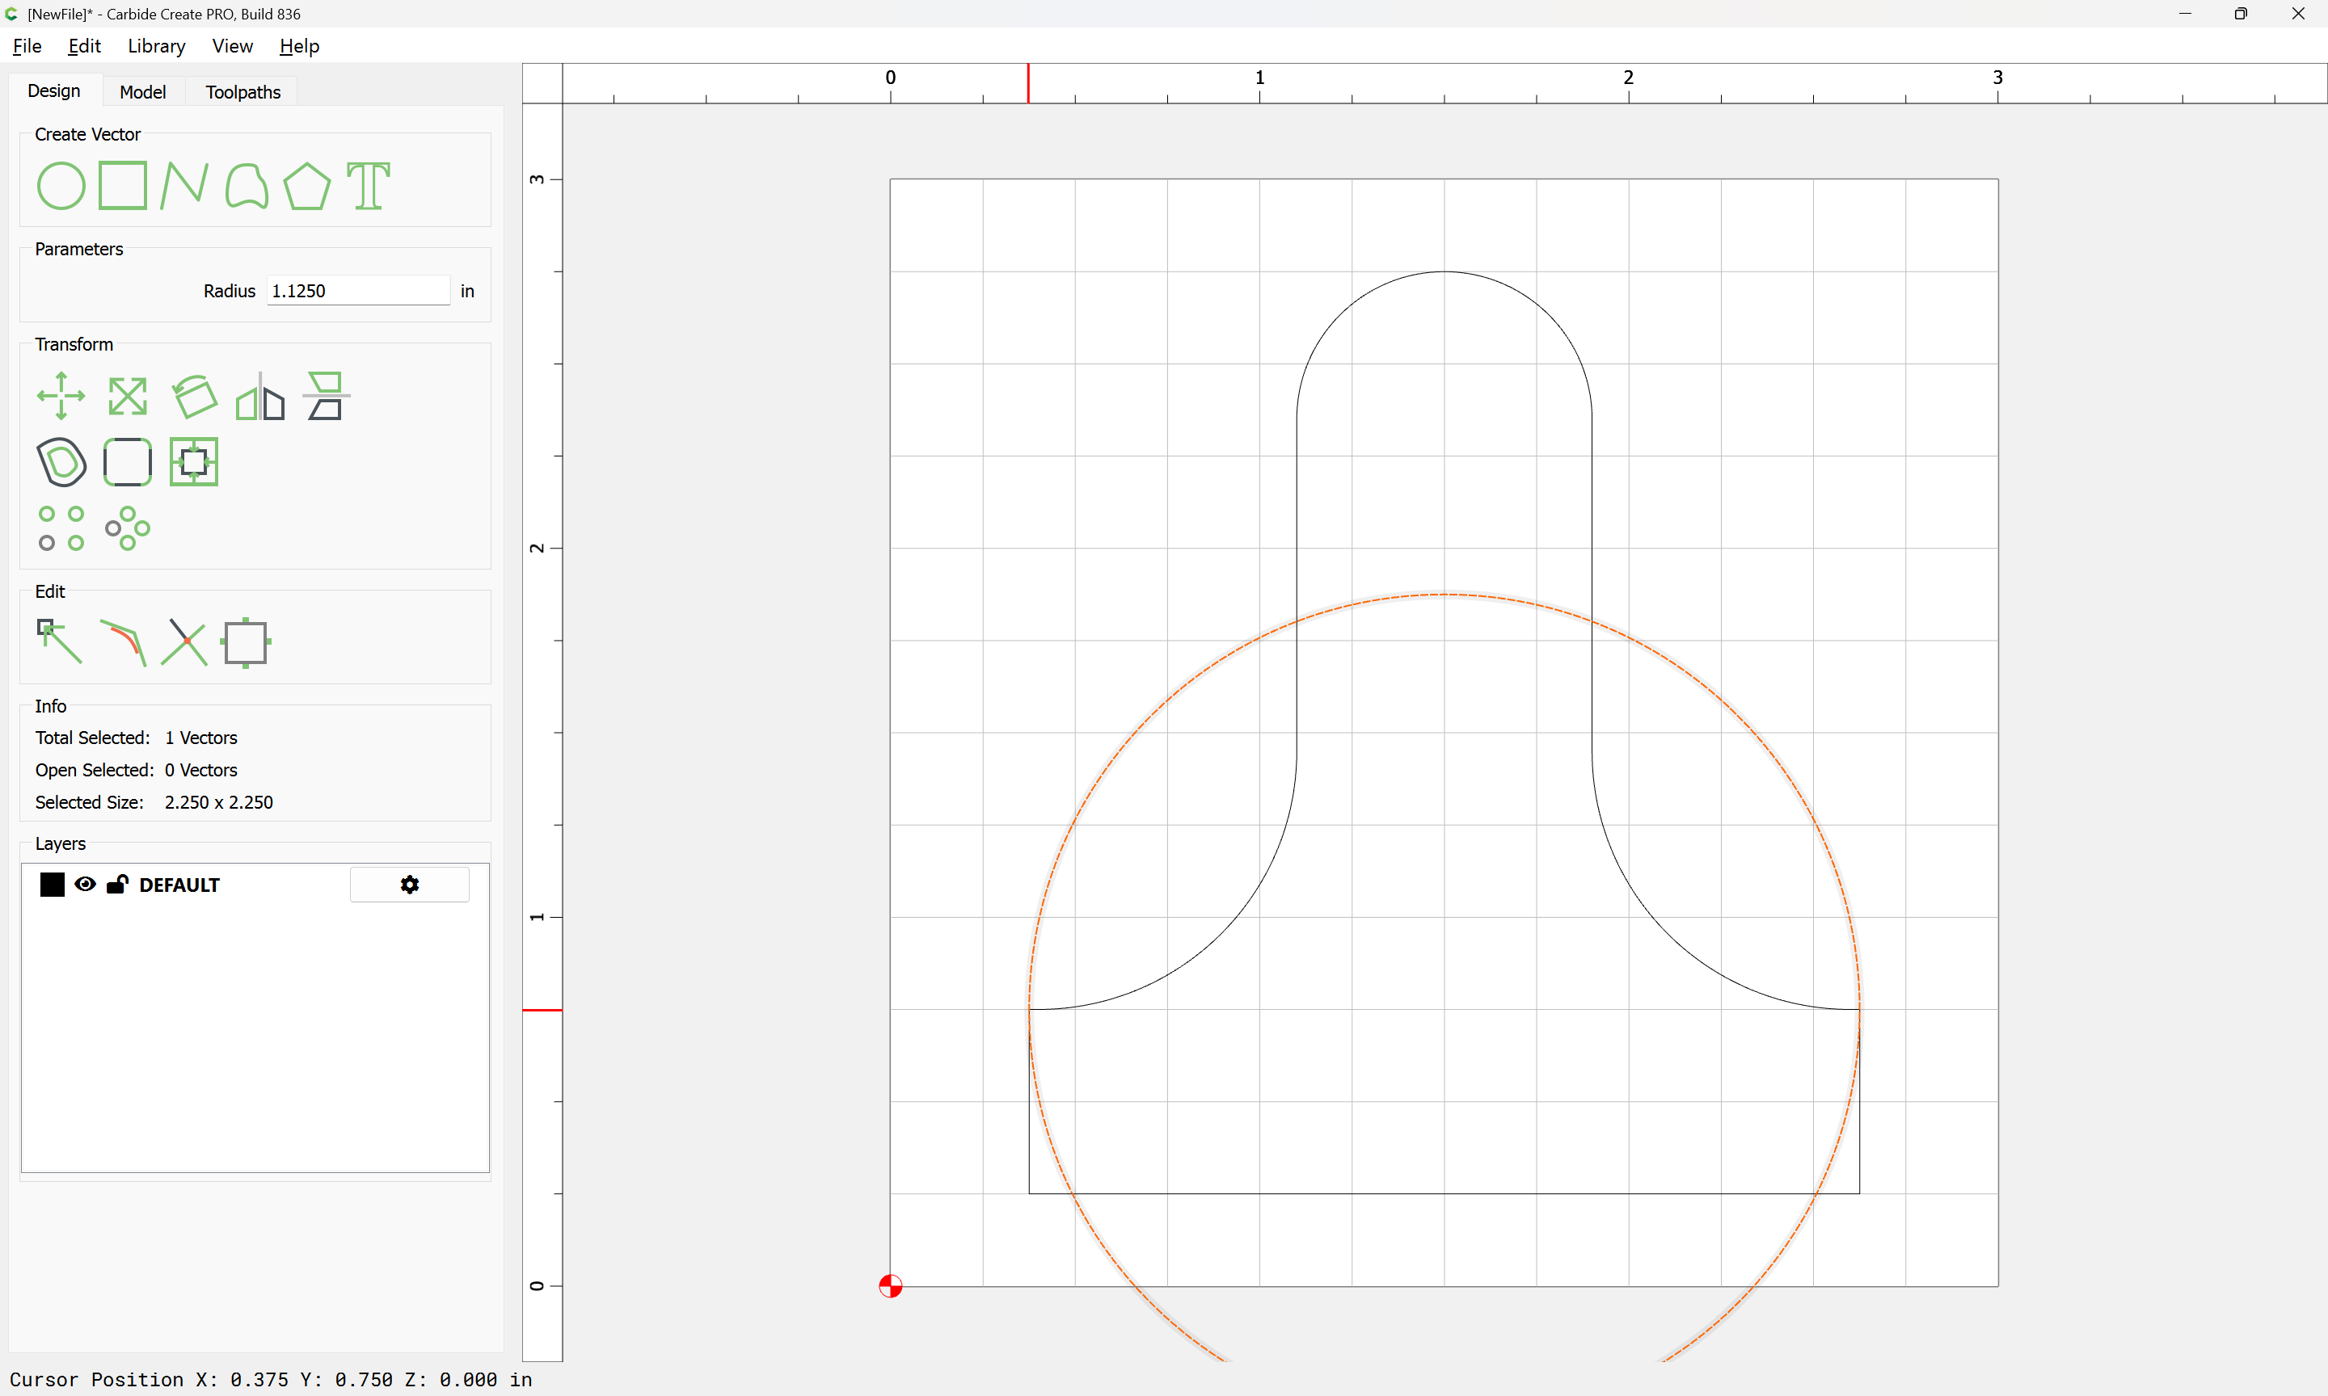Open the Library menu
The height and width of the screenshot is (1396, 2328).
pyautogui.click(x=156, y=46)
